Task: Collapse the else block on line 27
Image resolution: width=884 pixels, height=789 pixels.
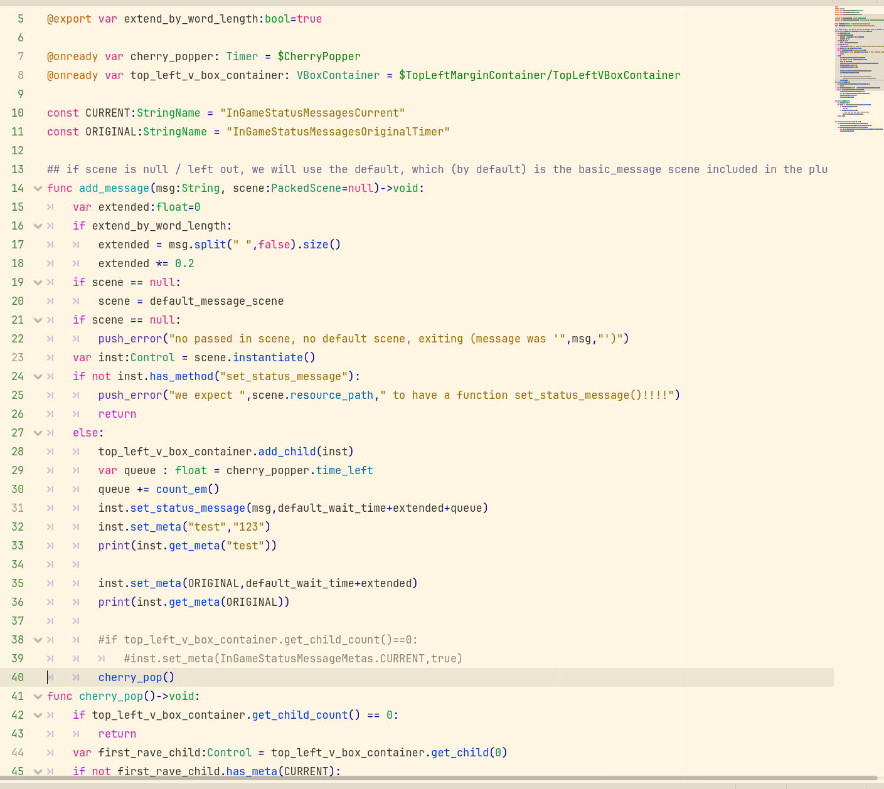Action: [38, 433]
